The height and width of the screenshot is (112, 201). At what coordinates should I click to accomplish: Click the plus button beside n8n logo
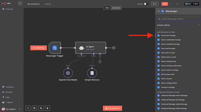[x=20, y=4]
